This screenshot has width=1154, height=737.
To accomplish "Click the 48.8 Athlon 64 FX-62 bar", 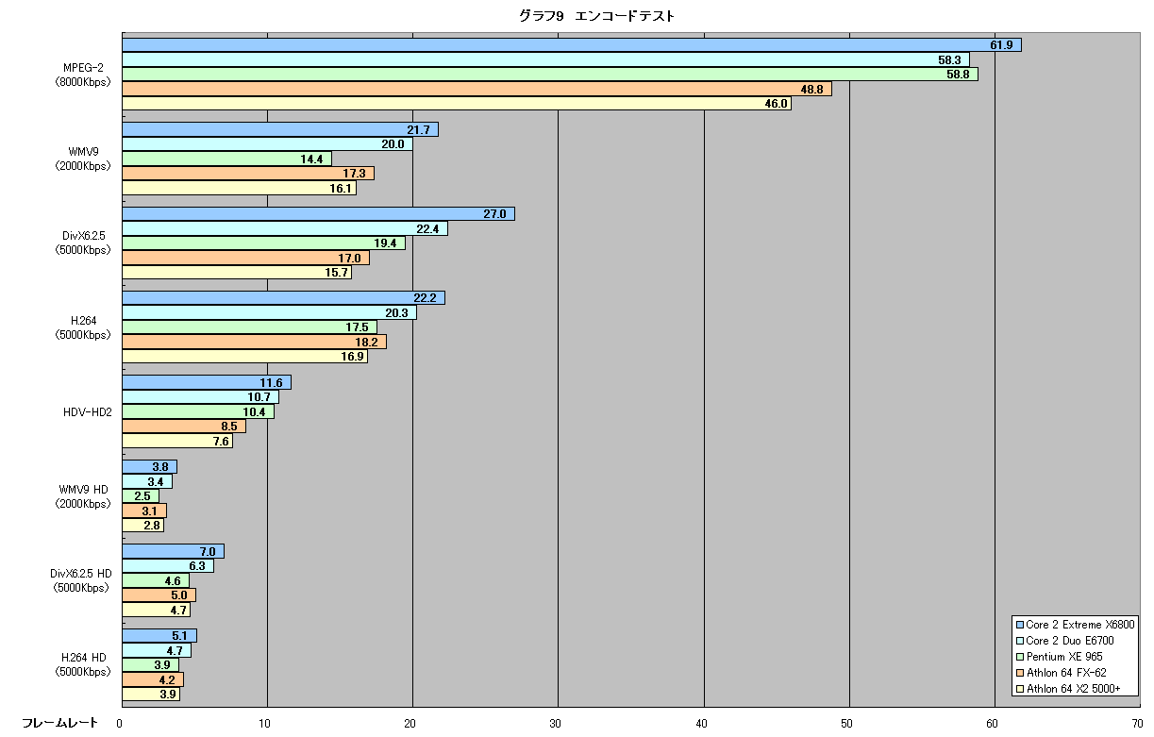I will click(x=477, y=89).
